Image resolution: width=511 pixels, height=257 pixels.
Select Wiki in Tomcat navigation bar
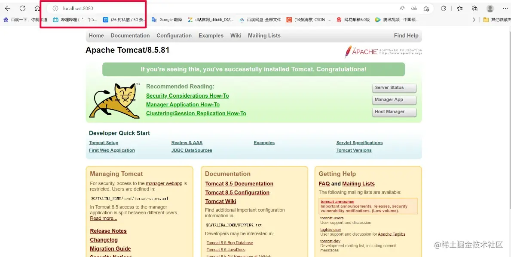236,36
